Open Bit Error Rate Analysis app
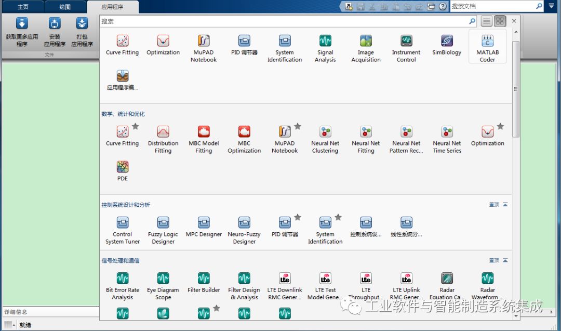561x331 pixels. pyautogui.click(x=123, y=286)
